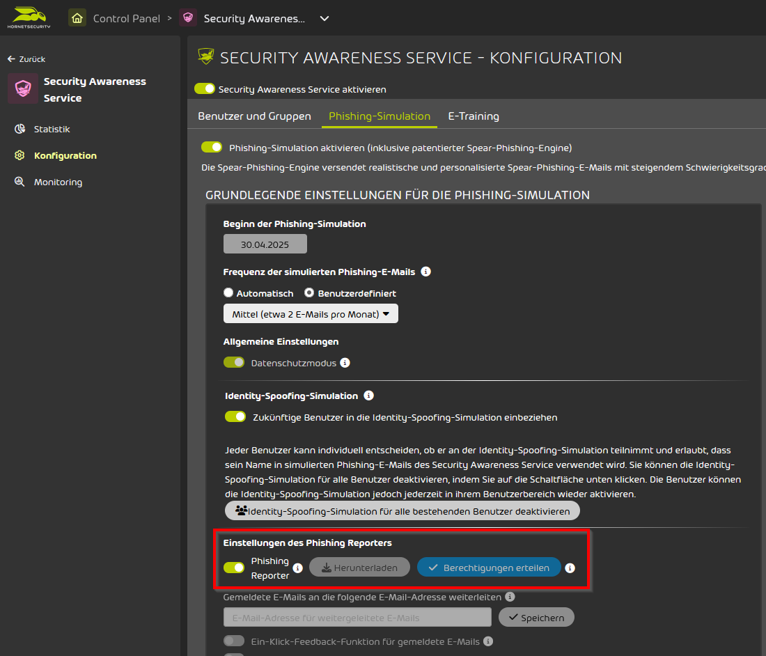Open Monitoring in the sidebar
This screenshot has height=656, width=766.
click(58, 182)
